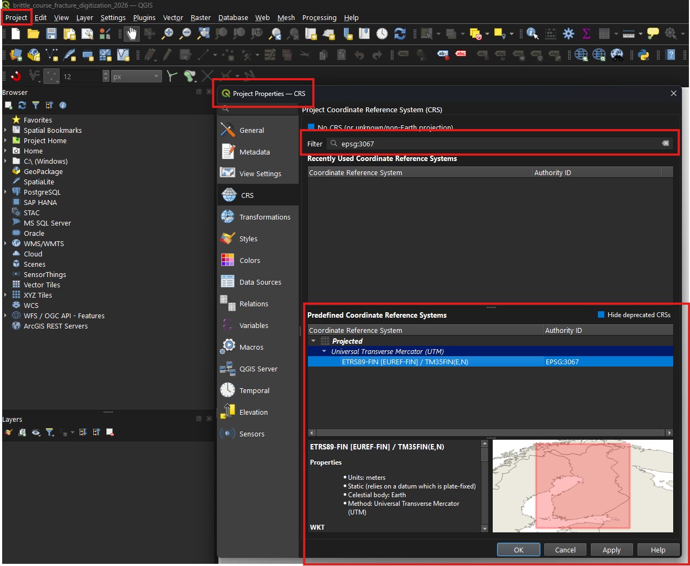Open the Python Console icon
Image resolution: width=690 pixels, height=566 pixels.
(x=643, y=55)
